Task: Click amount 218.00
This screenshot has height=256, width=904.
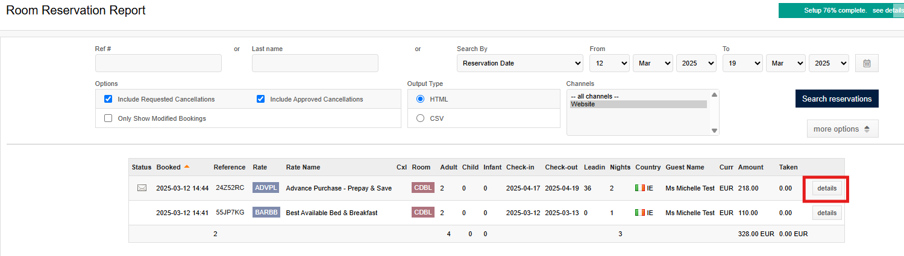Action: click(x=748, y=188)
